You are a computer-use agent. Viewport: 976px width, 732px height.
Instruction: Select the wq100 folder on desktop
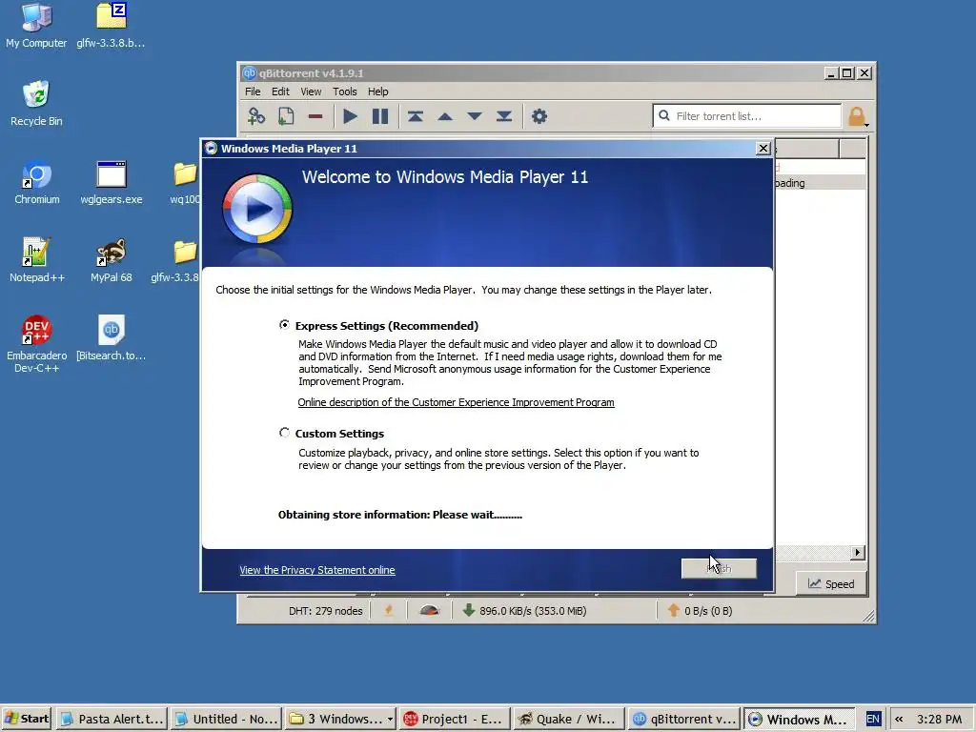click(185, 182)
